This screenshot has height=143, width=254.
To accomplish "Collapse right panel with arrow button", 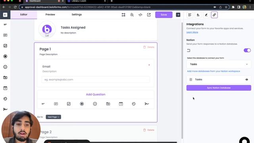I will [178, 15].
